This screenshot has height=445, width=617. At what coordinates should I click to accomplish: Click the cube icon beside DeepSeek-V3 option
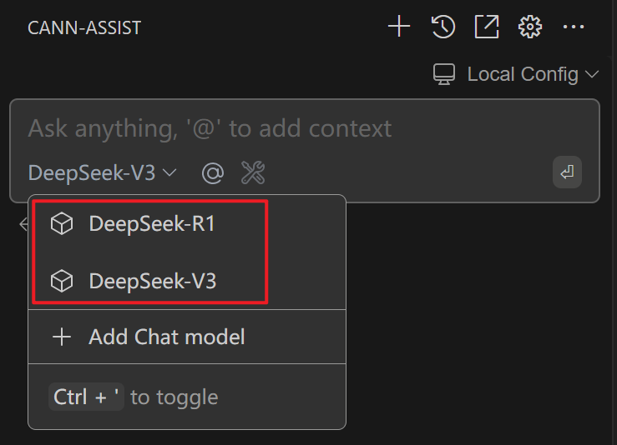coord(62,282)
